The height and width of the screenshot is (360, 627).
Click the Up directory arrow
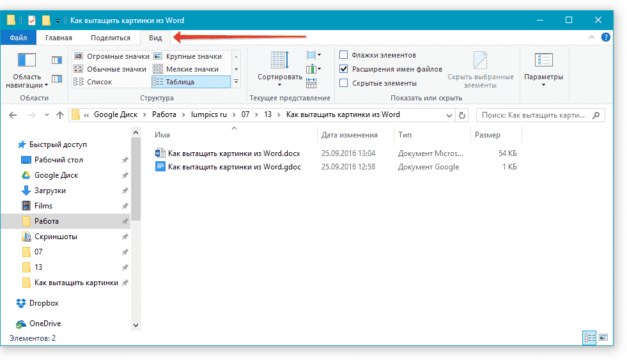[59, 115]
